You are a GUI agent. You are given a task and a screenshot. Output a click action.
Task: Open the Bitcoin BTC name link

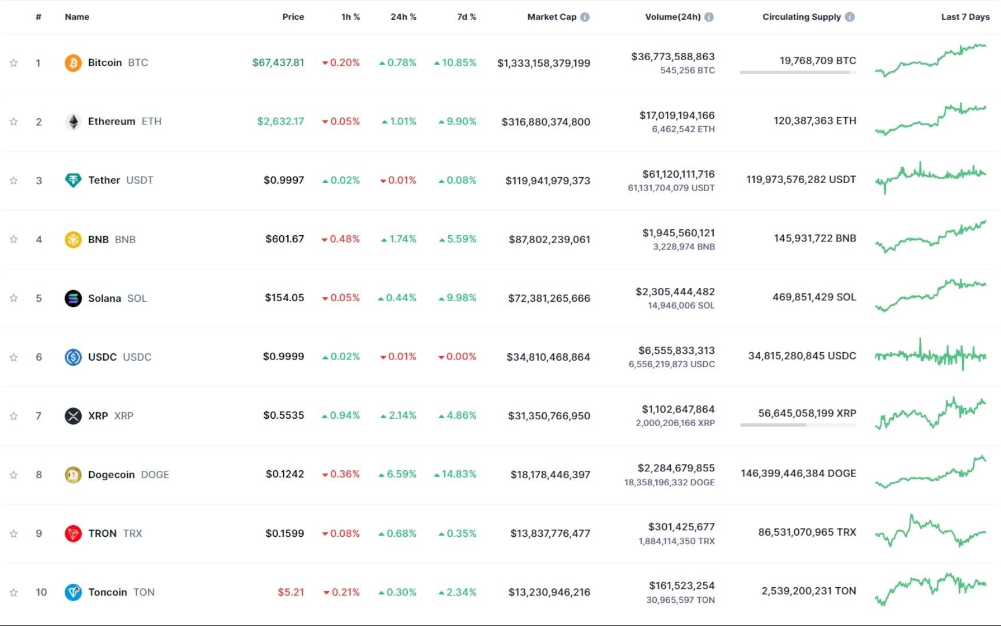tap(105, 63)
